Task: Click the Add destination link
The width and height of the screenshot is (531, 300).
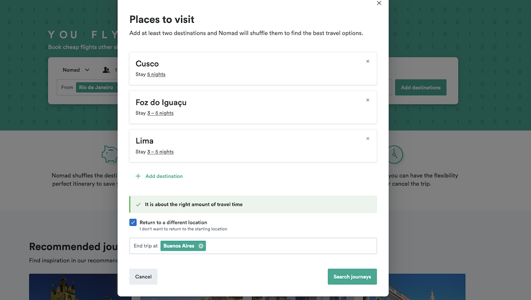Action: click(x=164, y=176)
